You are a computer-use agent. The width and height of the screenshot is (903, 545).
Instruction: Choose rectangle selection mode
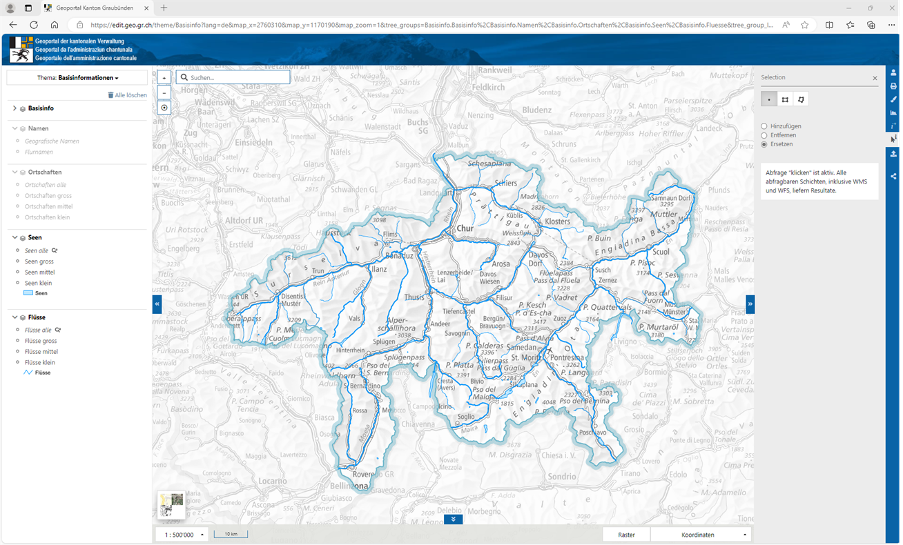coord(785,99)
